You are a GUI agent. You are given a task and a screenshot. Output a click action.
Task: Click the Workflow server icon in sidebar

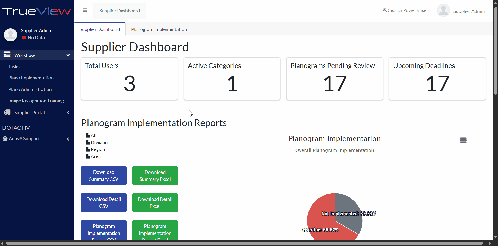click(x=7, y=55)
